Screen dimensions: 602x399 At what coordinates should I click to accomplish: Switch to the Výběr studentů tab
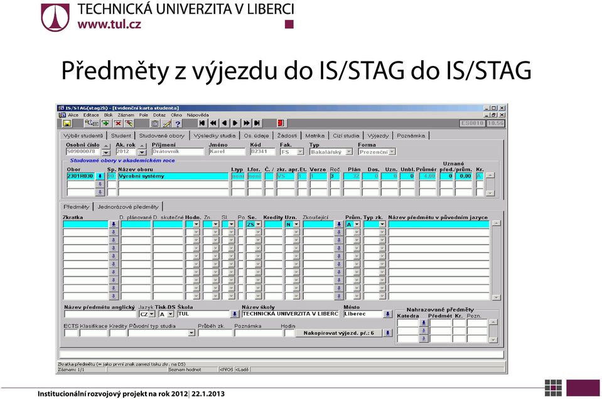pyautogui.click(x=83, y=136)
